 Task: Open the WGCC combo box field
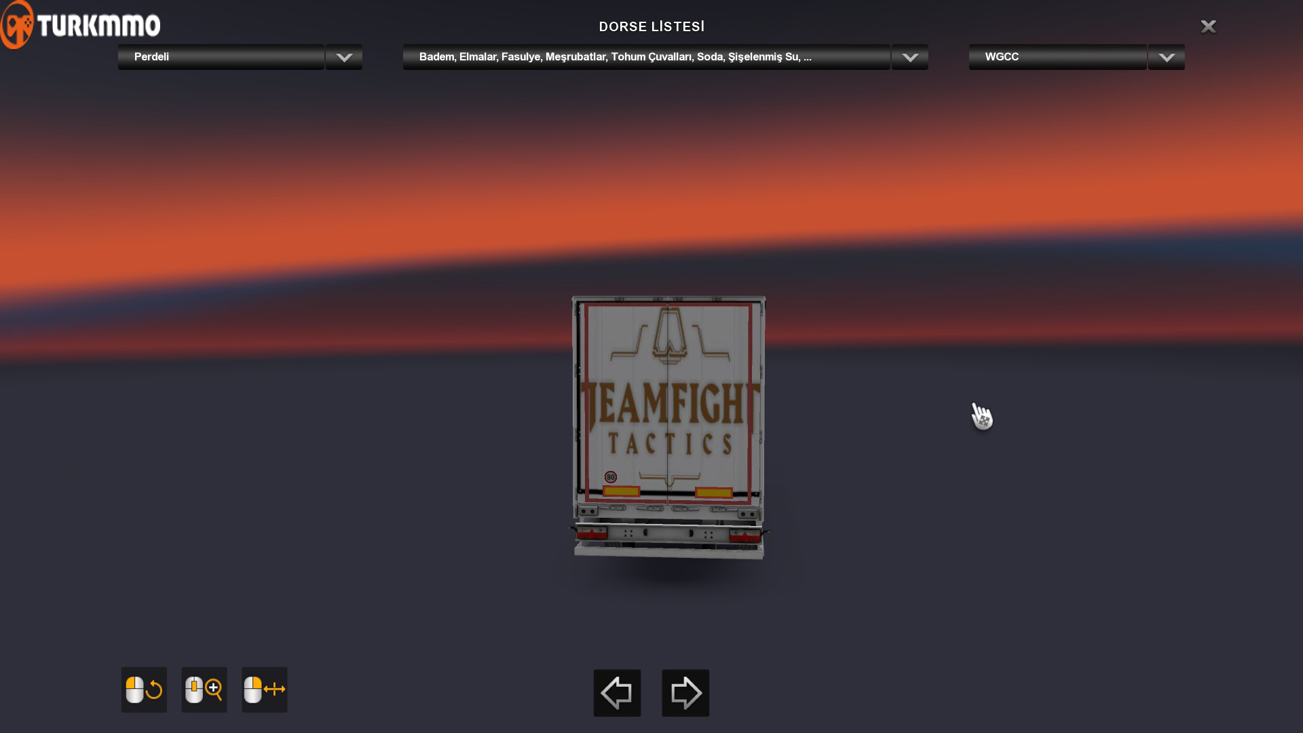[1058, 57]
